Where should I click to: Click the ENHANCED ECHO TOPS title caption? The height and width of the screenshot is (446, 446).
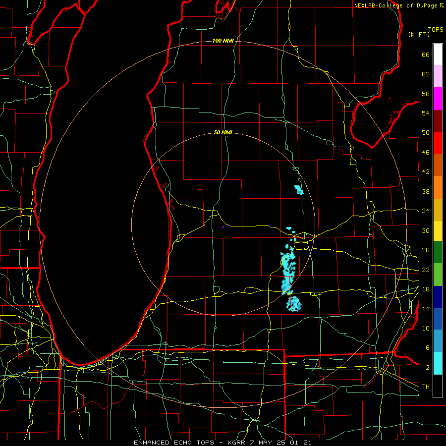(x=223, y=443)
